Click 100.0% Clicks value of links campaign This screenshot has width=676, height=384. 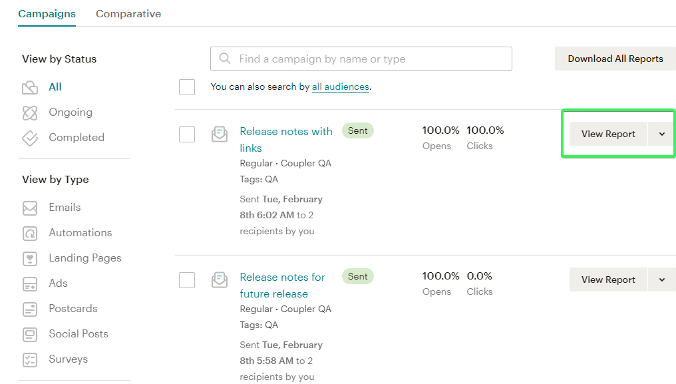[x=486, y=130]
